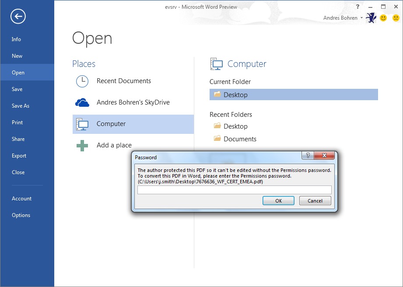Choose Save As in the sidebar
Viewport: 403px width, 287px height.
pyautogui.click(x=20, y=105)
